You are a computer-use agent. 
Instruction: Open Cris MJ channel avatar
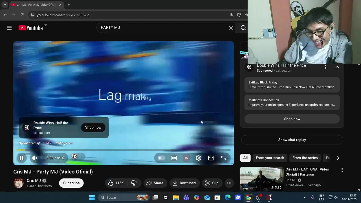coord(19,183)
